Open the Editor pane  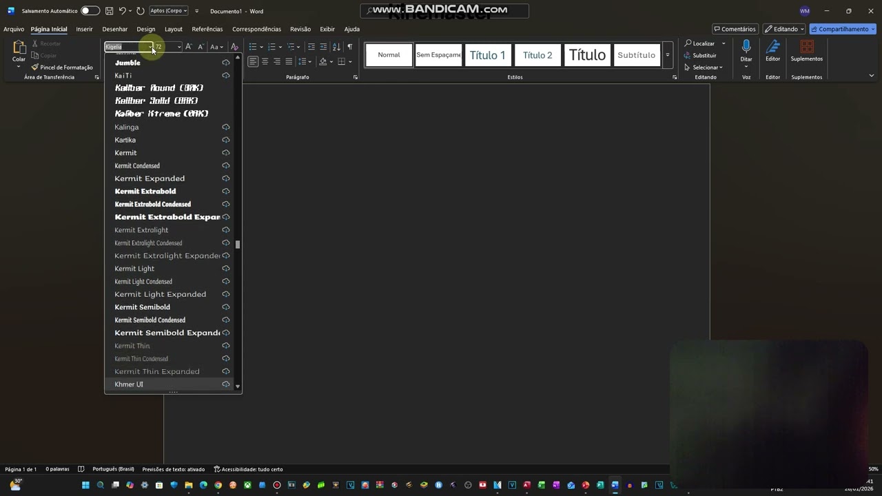click(772, 51)
